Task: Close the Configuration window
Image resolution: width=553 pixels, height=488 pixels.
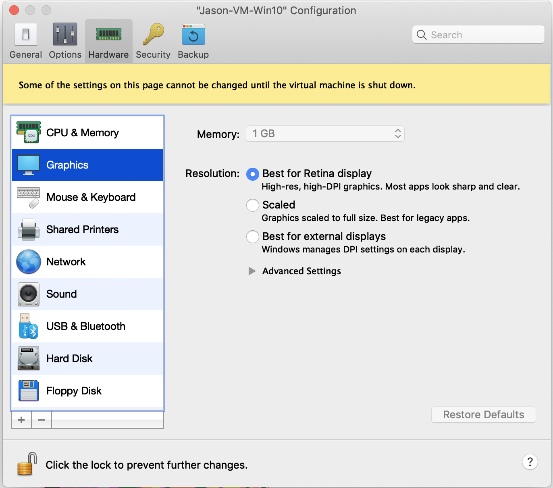Action: 14,10
